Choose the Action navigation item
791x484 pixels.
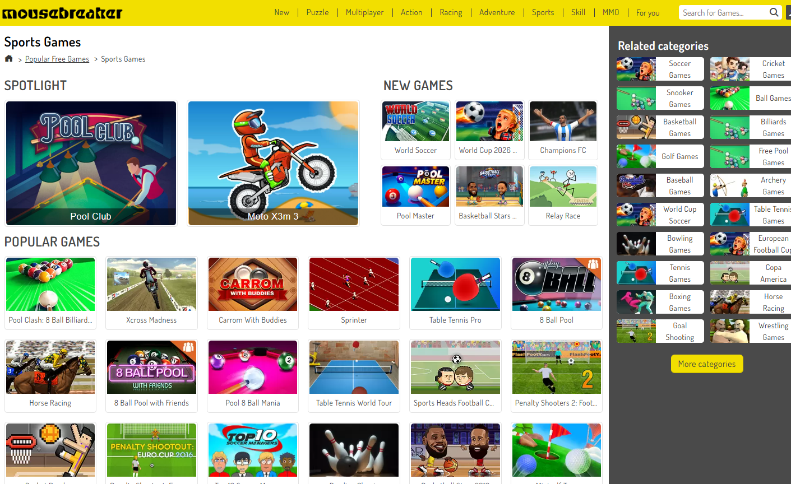(x=411, y=12)
